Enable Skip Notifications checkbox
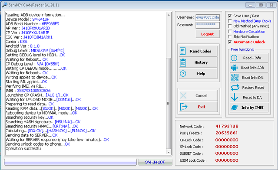Viewport: 278px width, 170px height. pyautogui.click(x=230, y=37)
